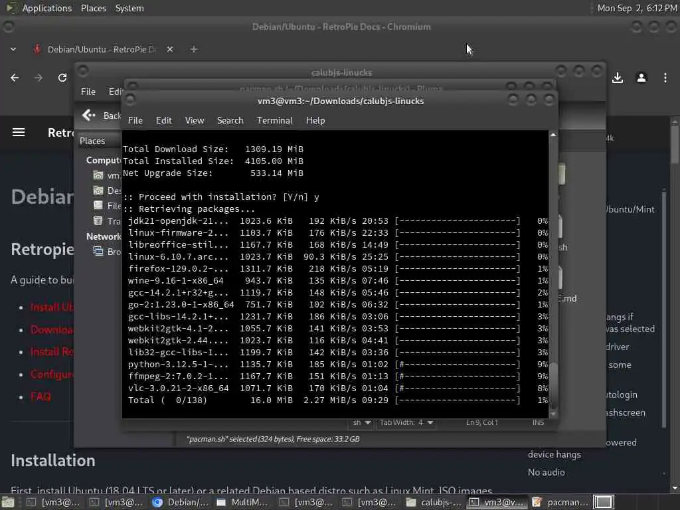Viewport: 680px width, 510px height.
Task: Open Chromium tab search dropdown
Action: point(13,49)
